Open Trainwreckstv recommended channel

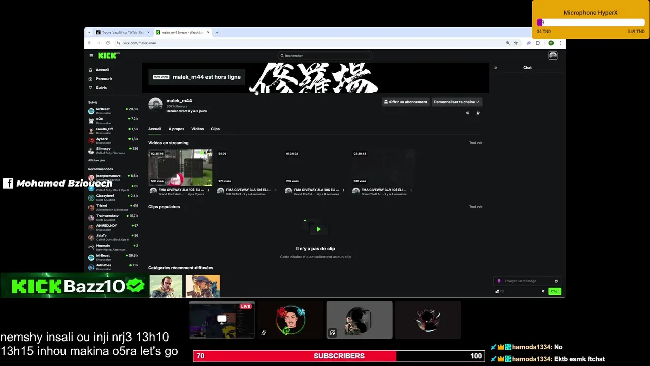click(x=113, y=217)
